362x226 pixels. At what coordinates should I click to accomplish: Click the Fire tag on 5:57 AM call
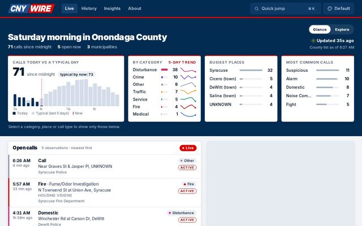[189, 184]
